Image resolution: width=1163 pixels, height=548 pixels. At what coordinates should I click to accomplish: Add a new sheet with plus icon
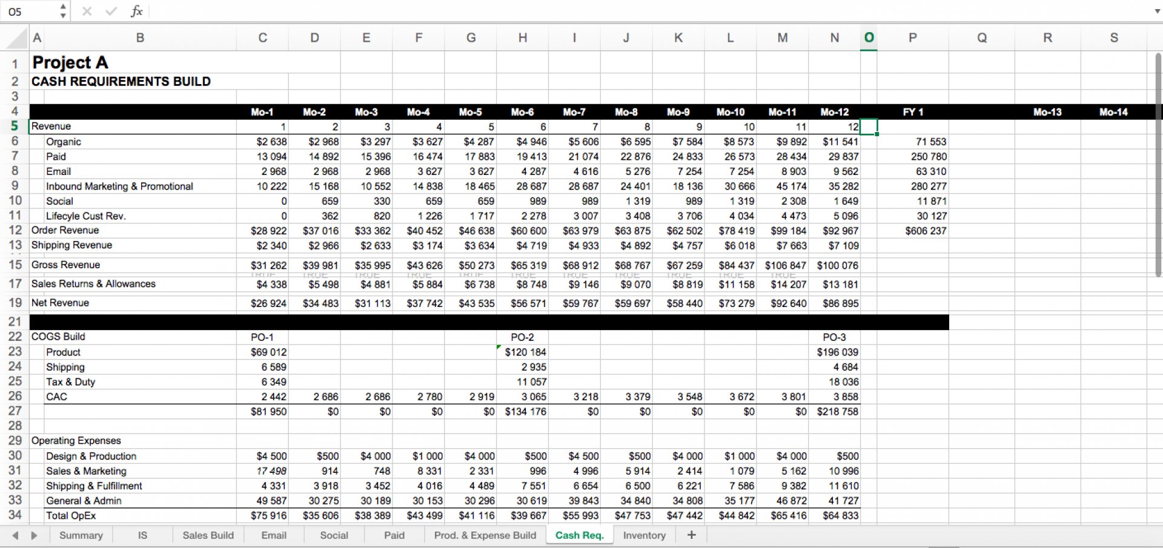tap(691, 535)
